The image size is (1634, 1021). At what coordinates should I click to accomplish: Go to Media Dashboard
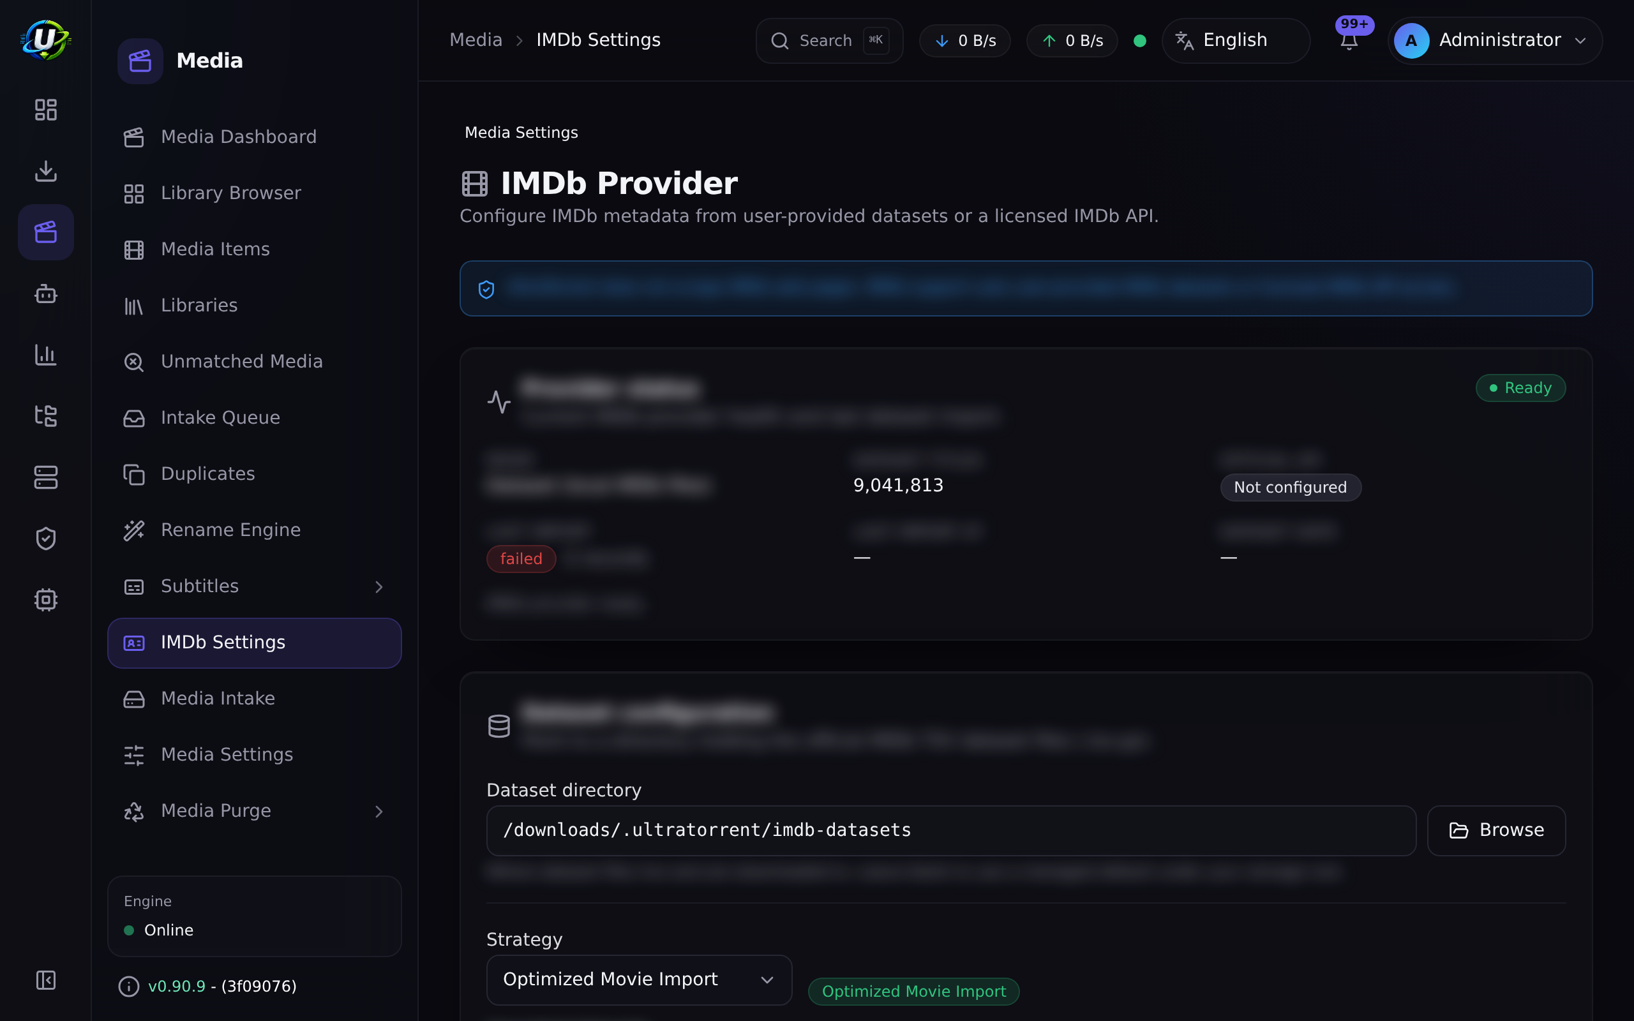pos(255,137)
